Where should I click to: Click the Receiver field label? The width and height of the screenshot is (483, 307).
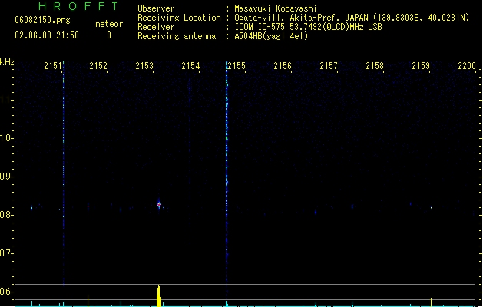156,27
